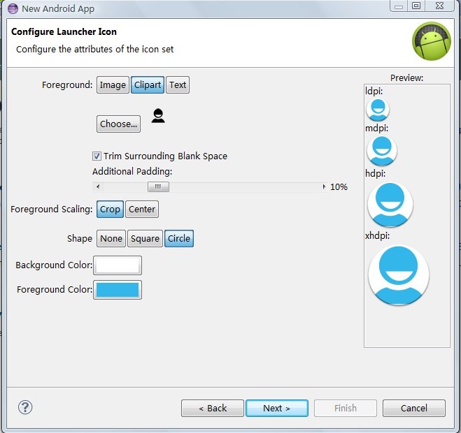Set shape to Square
This screenshot has height=433, width=461.
[x=145, y=238]
